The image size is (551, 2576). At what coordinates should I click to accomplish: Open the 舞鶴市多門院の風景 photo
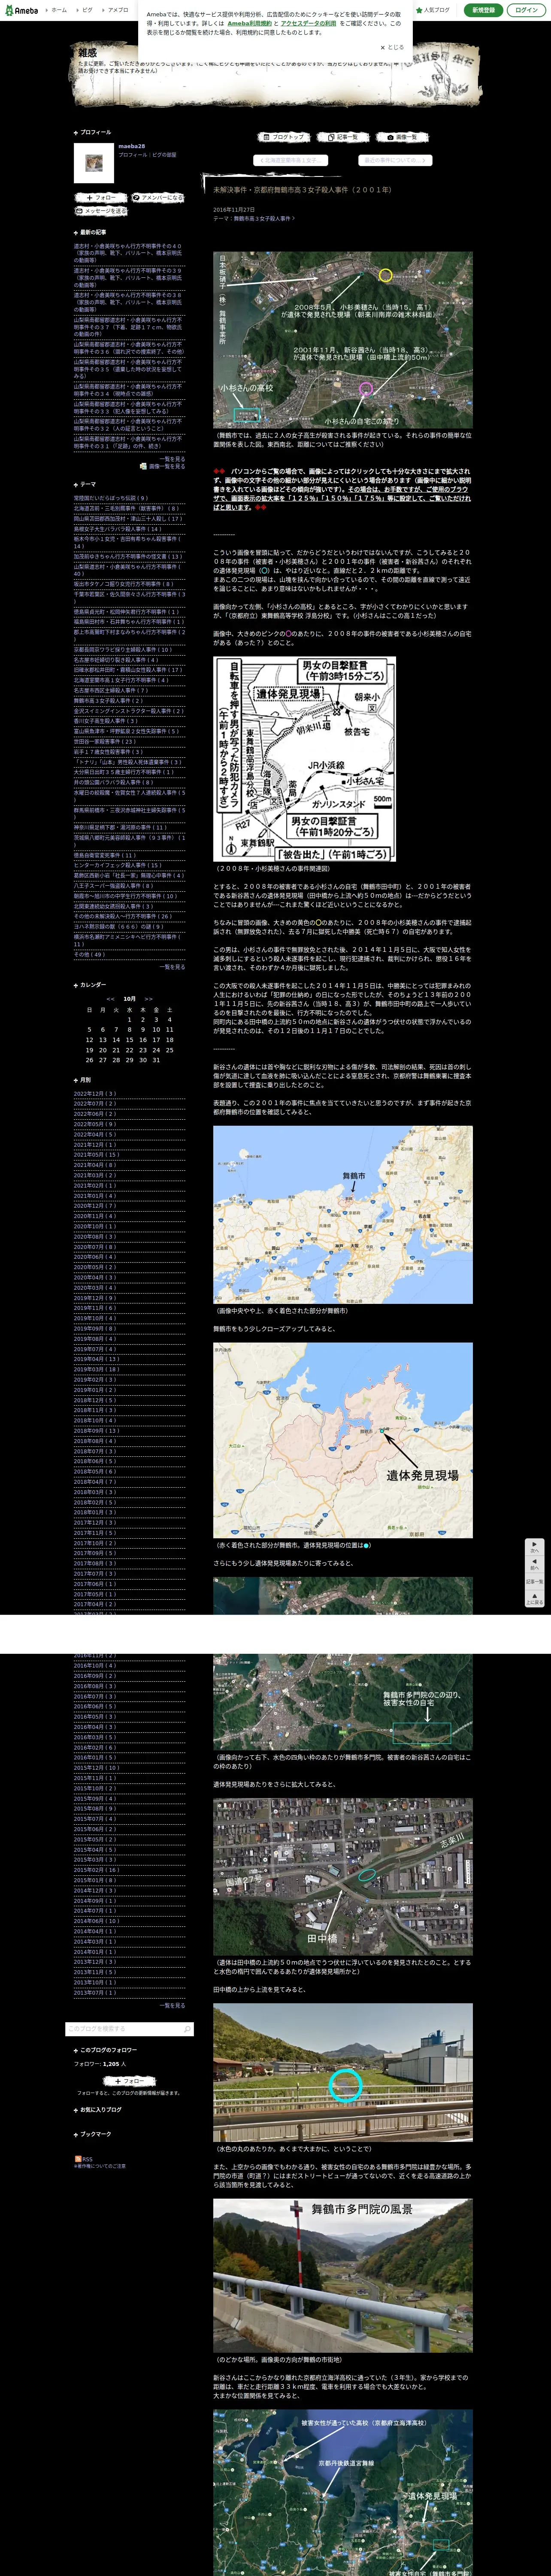point(343,2274)
